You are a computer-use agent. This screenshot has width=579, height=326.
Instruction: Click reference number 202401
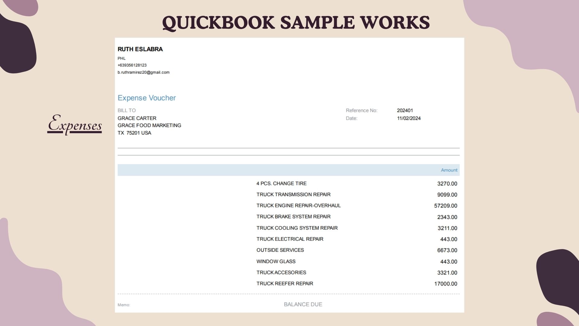click(x=405, y=110)
